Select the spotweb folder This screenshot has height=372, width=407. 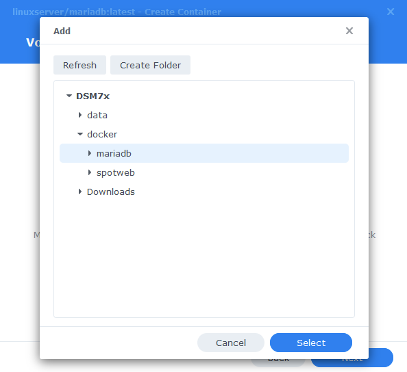tap(116, 173)
